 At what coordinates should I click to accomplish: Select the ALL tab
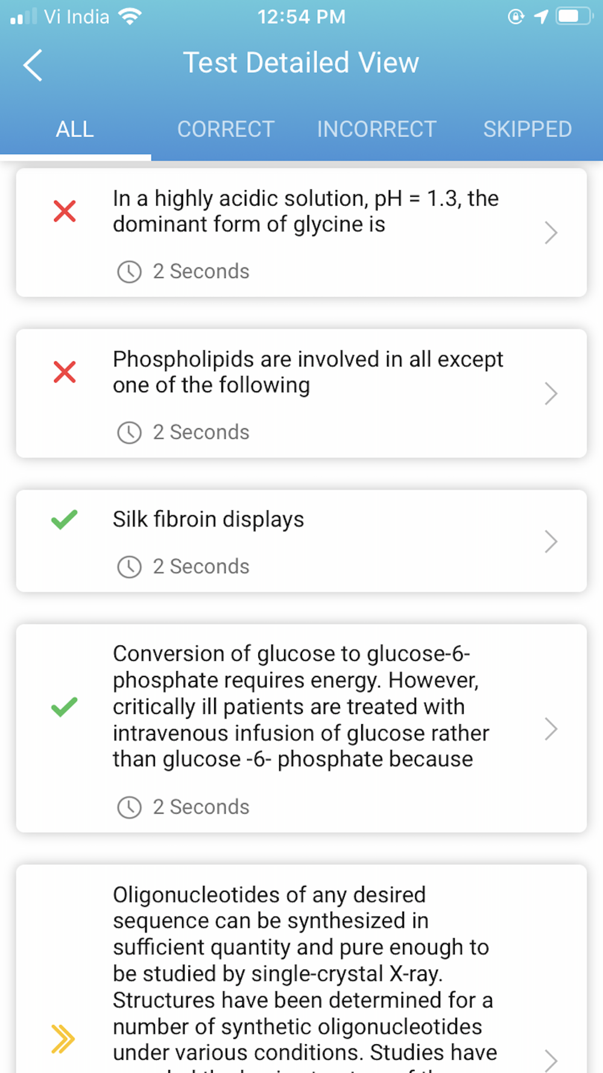click(75, 129)
